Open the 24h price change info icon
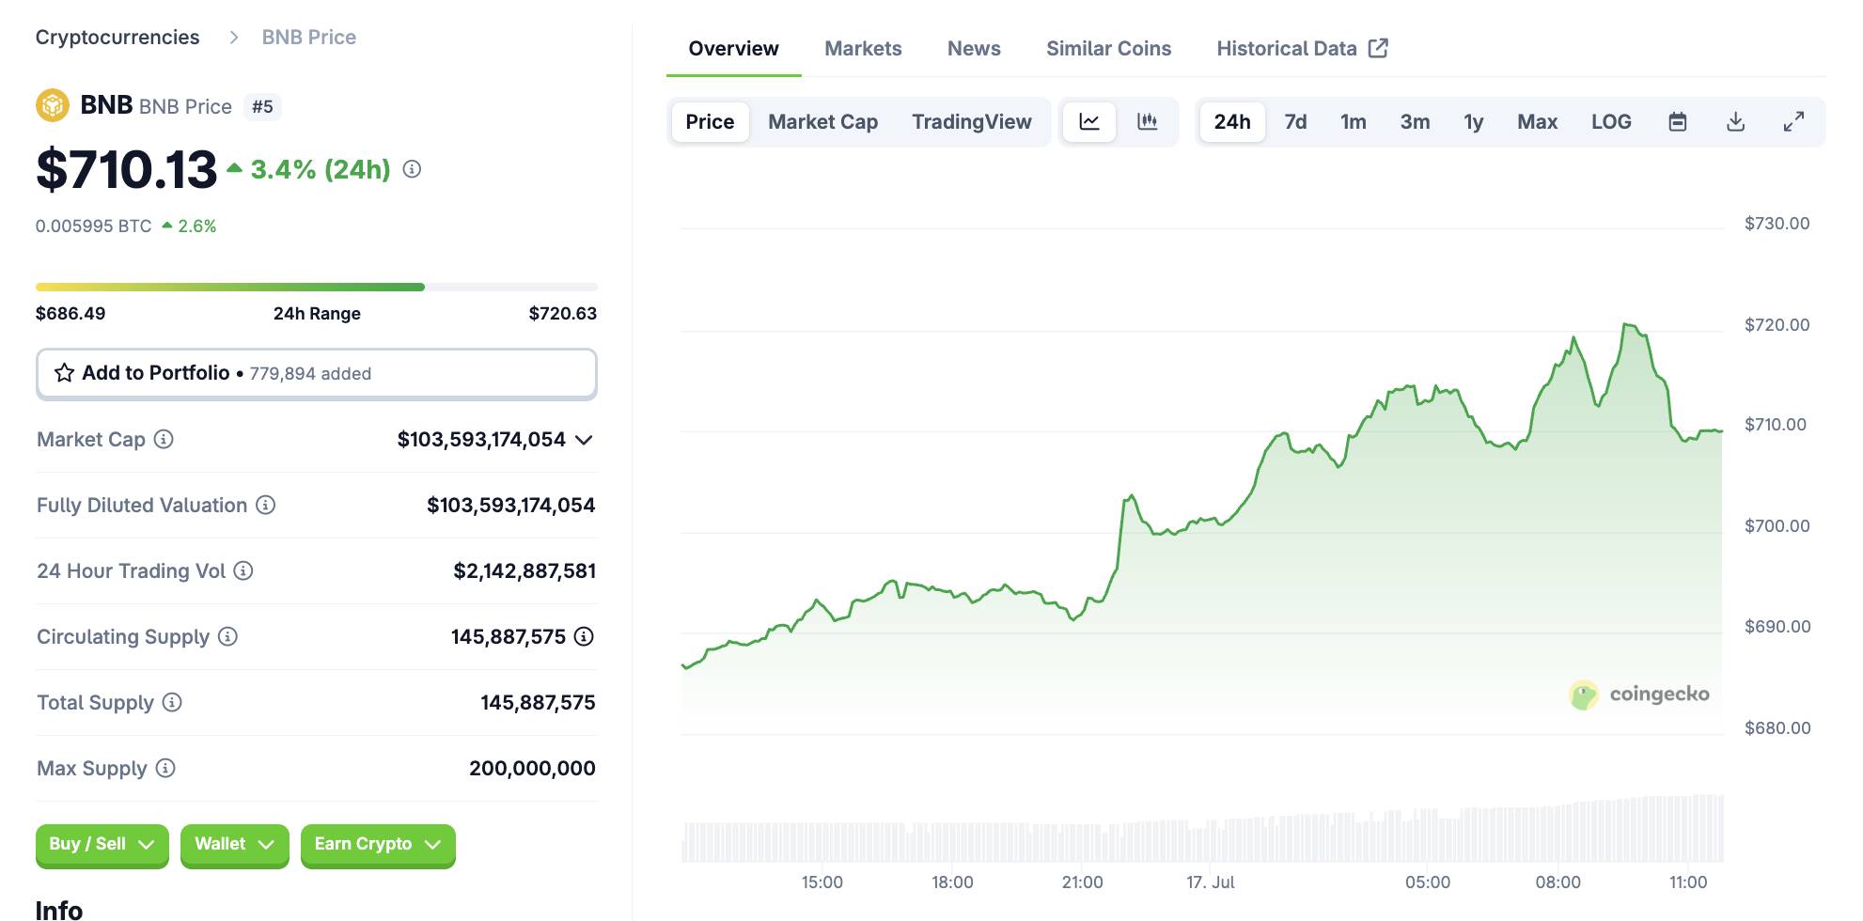 click(x=412, y=169)
